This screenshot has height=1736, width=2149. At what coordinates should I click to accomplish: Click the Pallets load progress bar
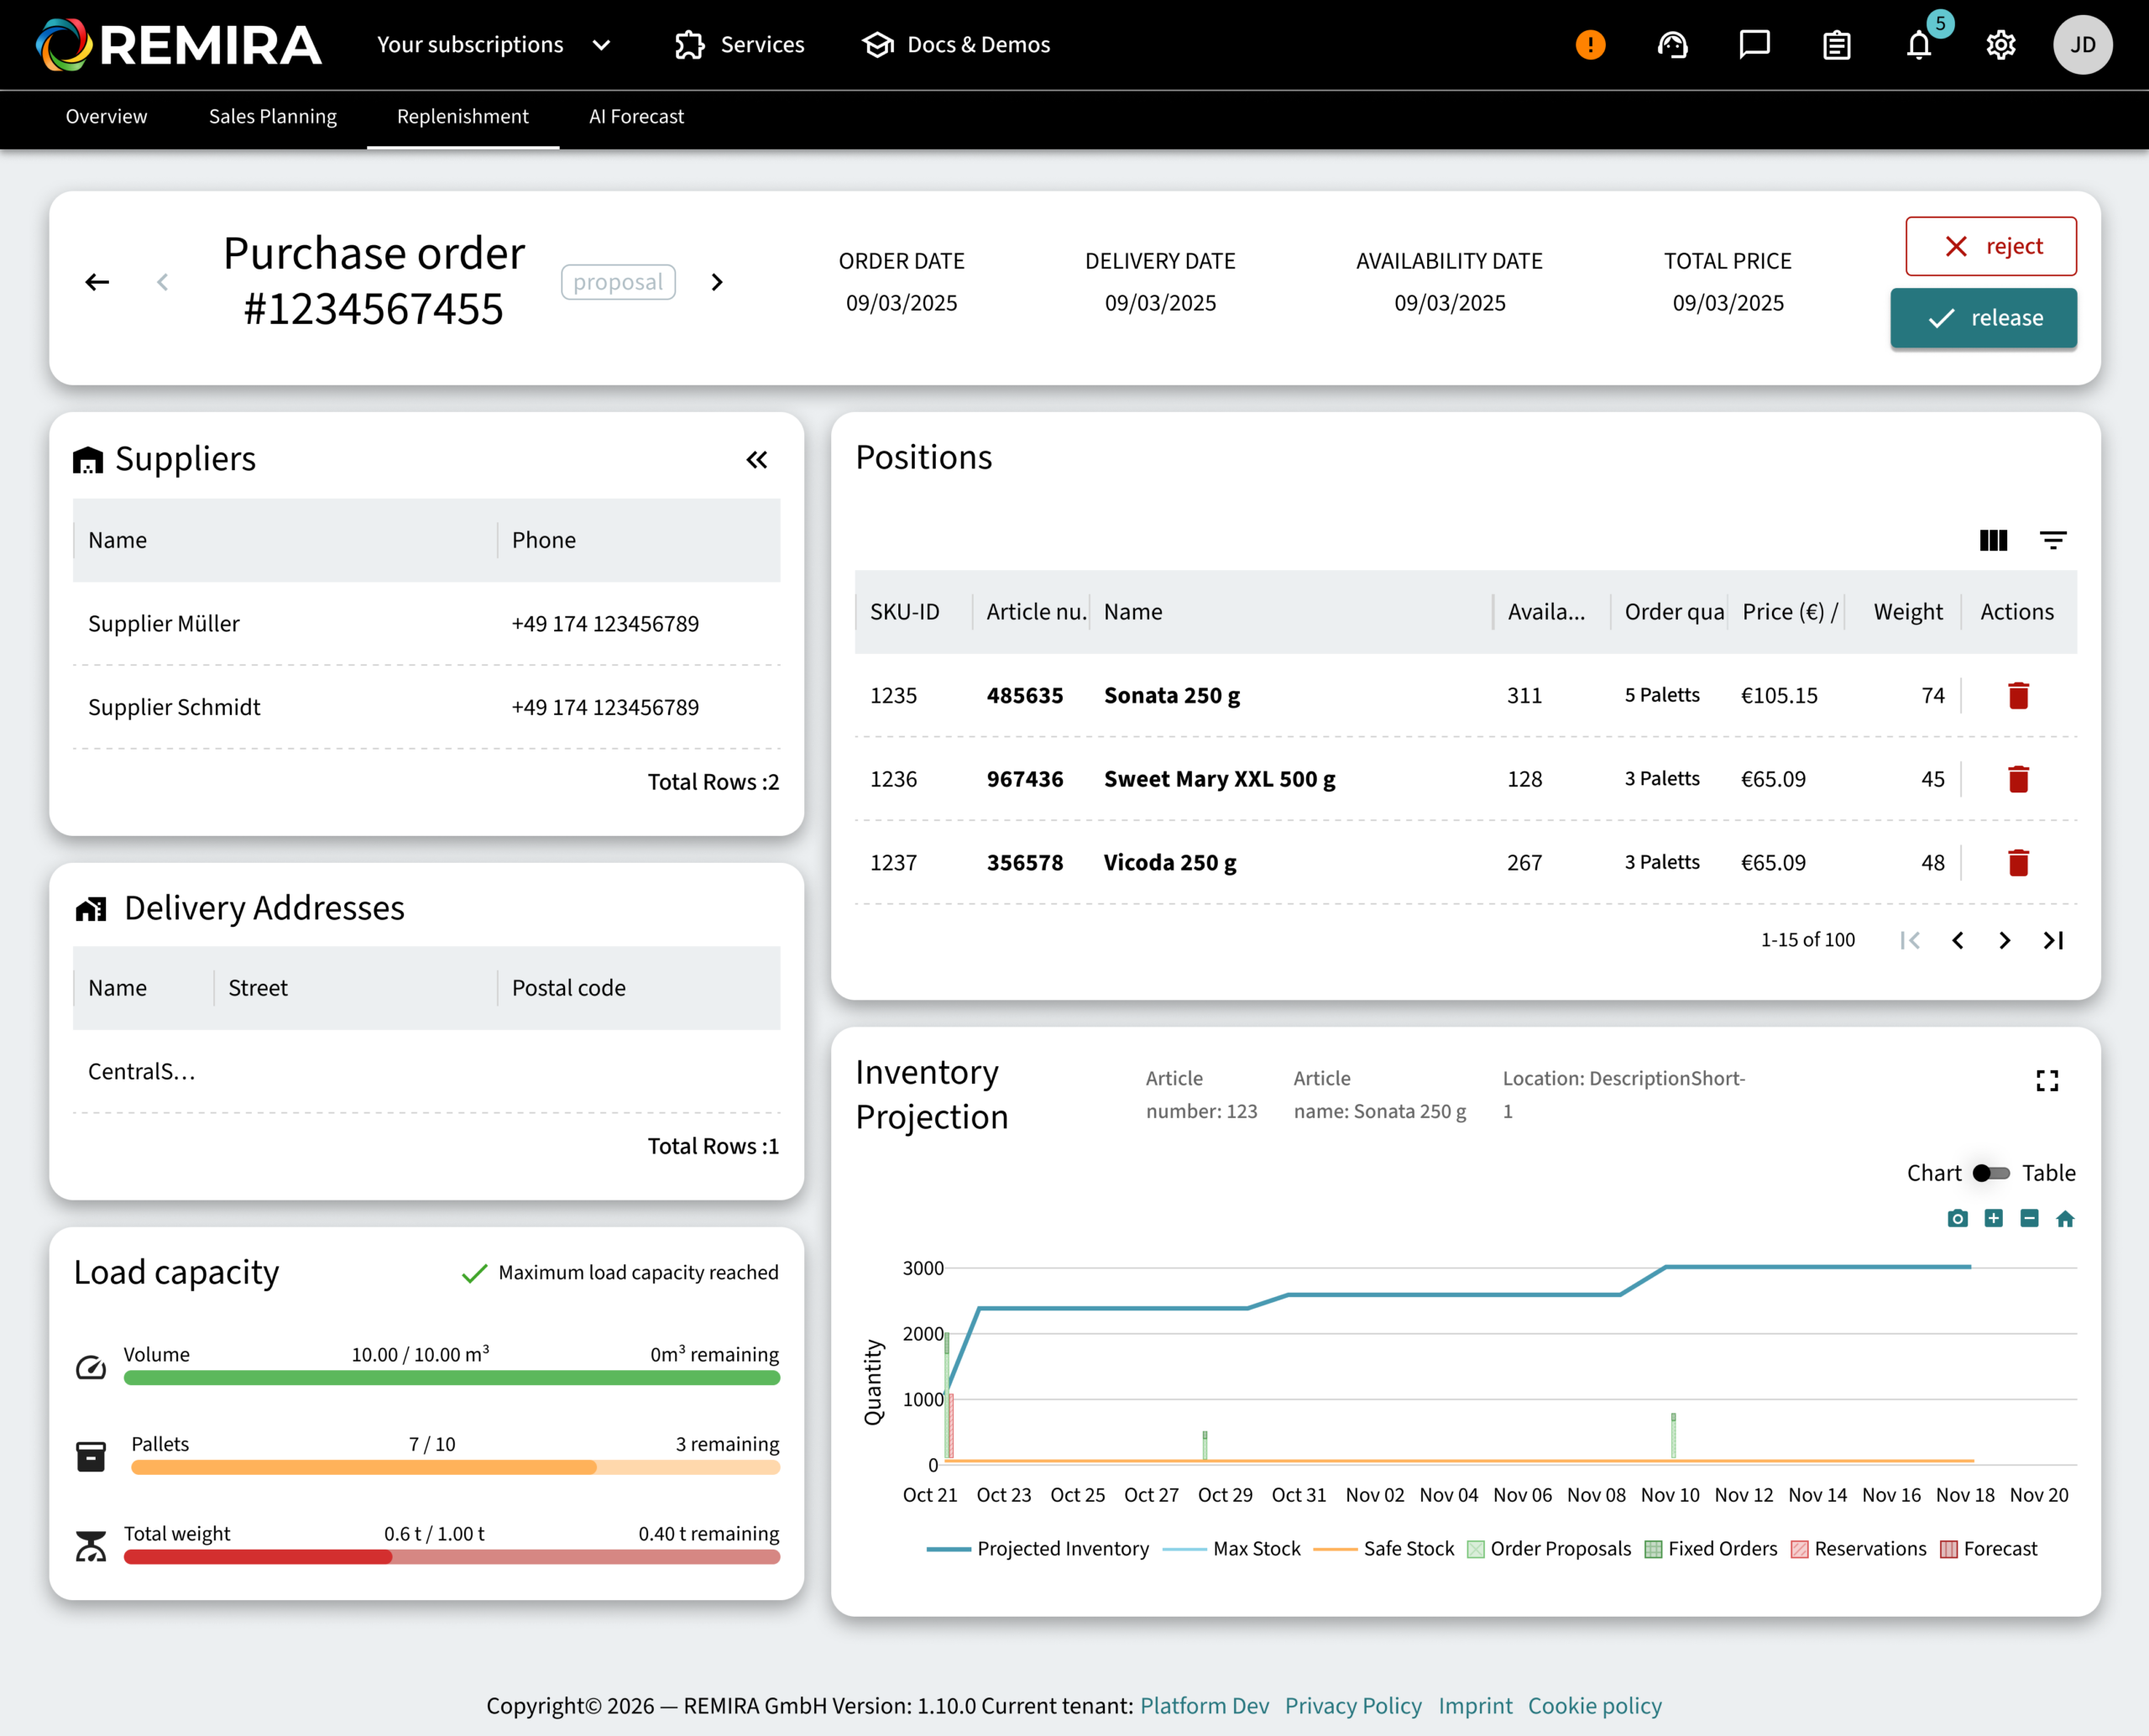click(x=455, y=1467)
